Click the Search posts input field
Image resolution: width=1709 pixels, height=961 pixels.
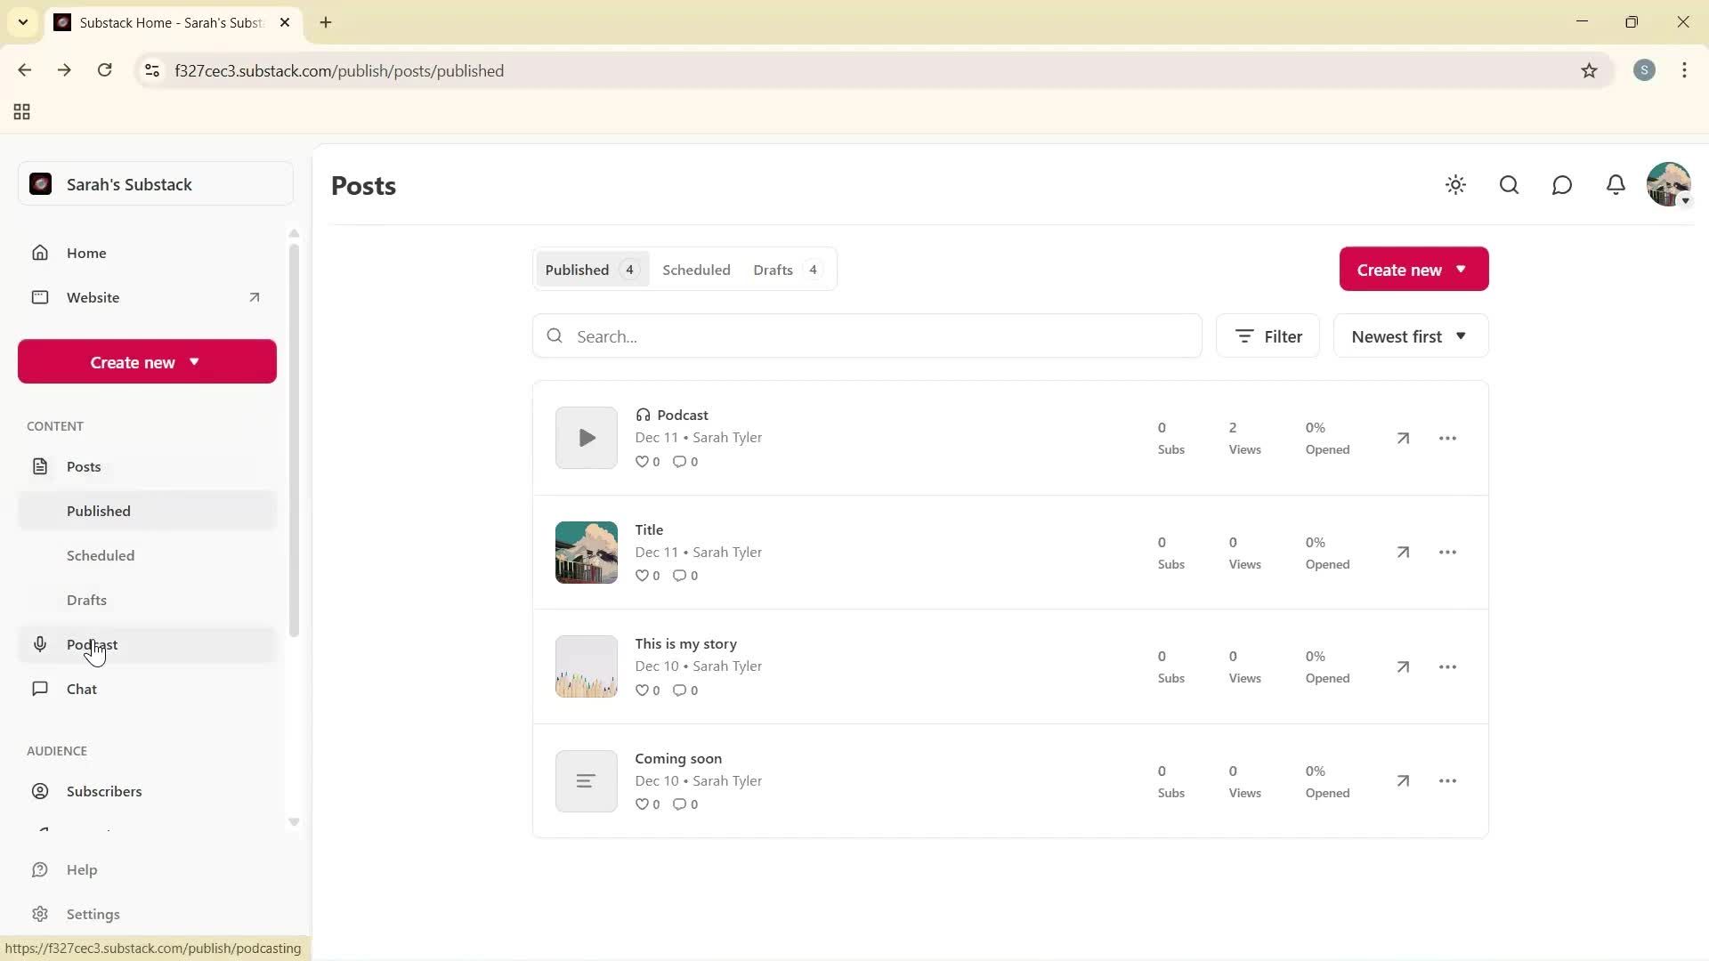[x=868, y=335]
